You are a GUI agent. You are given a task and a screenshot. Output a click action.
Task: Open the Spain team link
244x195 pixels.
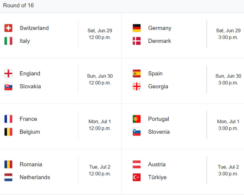tap(155, 73)
